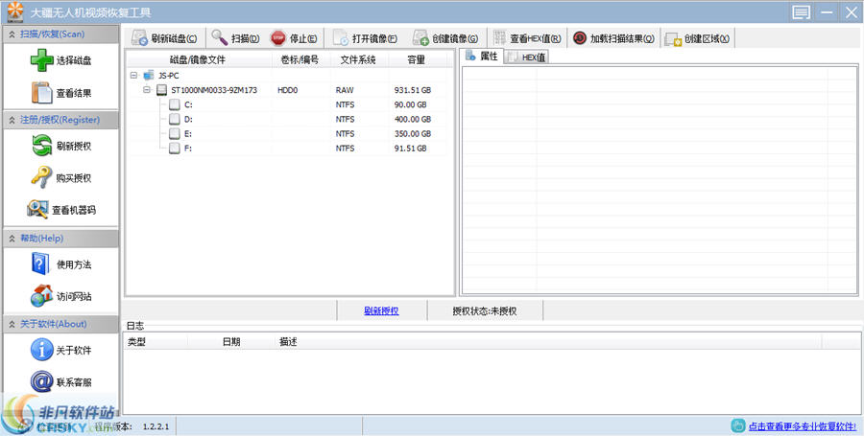This screenshot has height=436, width=864.
Task: Open 查看机器码 machine code icon
Action: tap(37, 210)
